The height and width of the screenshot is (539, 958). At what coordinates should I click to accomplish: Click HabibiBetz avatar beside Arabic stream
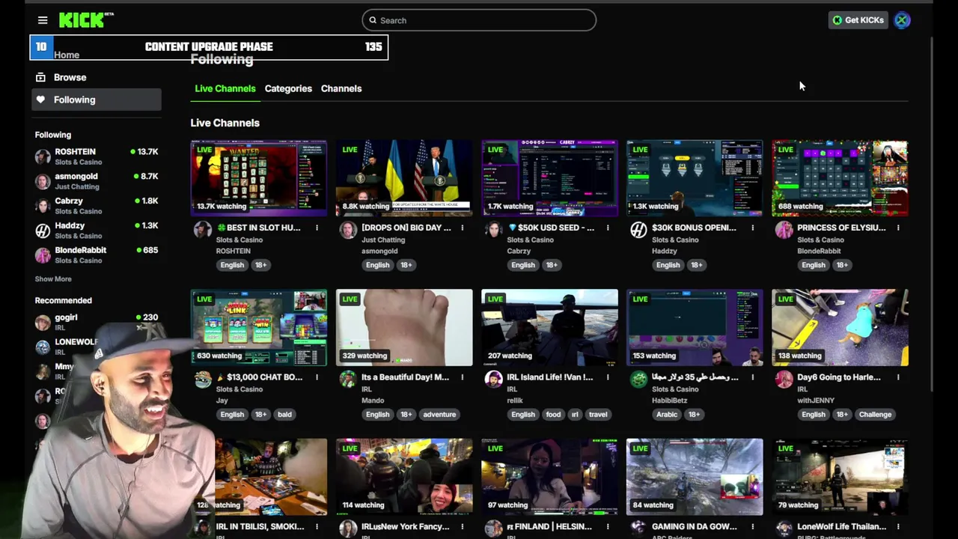pyautogui.click(x=638, y=380)
